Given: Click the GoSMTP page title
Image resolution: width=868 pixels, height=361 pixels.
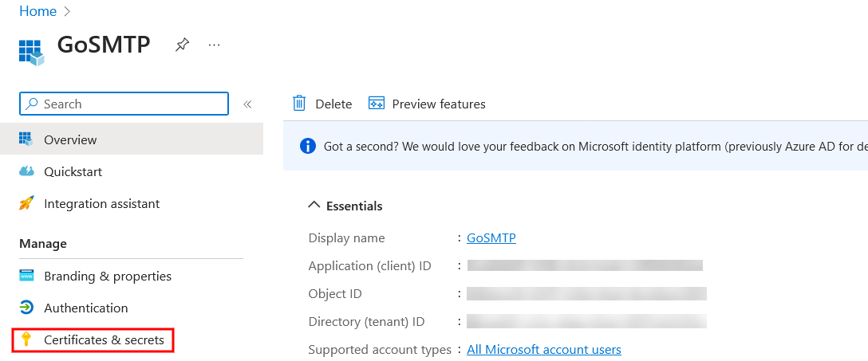Looking at the screenshot, I should (104, 45).
